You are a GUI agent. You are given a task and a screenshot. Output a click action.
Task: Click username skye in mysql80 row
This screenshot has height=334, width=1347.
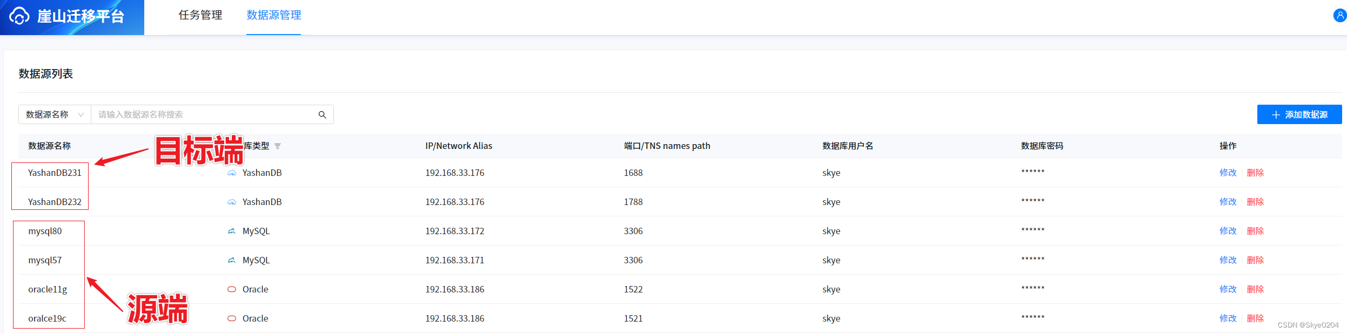831,231
